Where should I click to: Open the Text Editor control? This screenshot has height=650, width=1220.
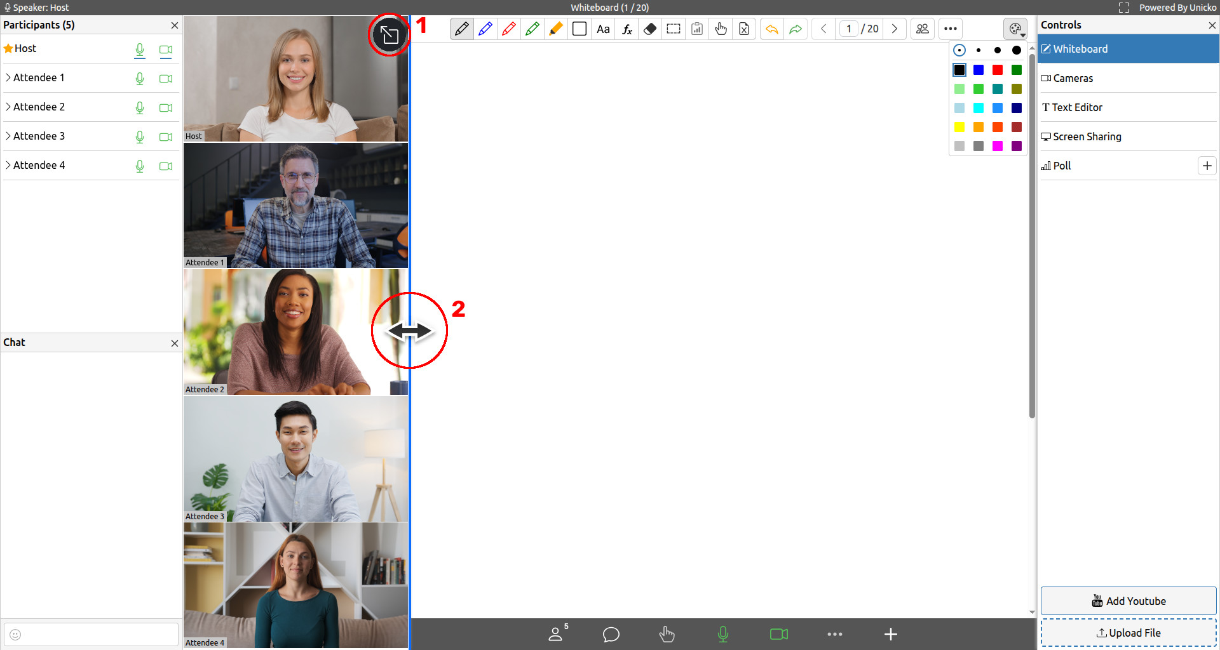coord(1128,107)
